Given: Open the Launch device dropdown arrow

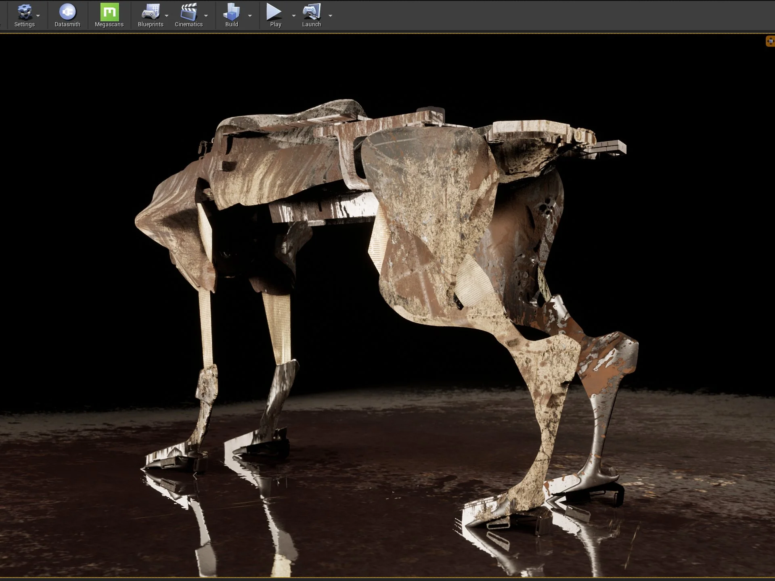Looking at the screenshot, I should [x=331, y=16].
